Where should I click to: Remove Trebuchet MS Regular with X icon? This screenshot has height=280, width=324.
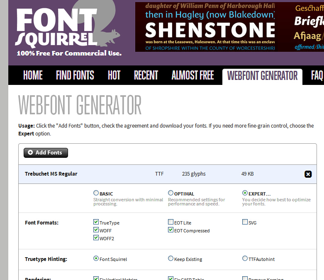tap(308, 174)
